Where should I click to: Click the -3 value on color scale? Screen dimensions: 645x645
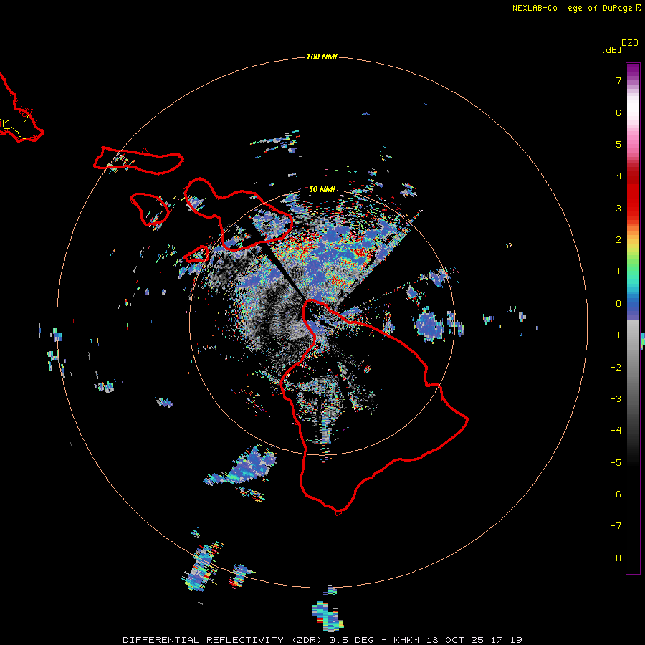click(616, 399)
